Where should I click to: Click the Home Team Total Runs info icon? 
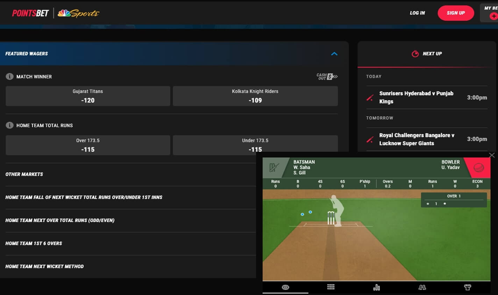(x=9, y=125)
